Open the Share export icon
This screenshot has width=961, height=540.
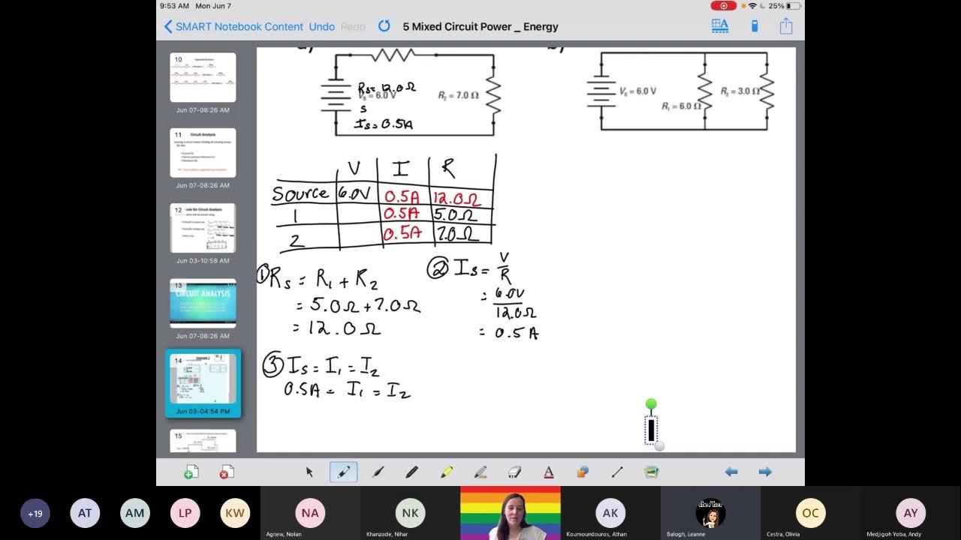pos(786,26)
